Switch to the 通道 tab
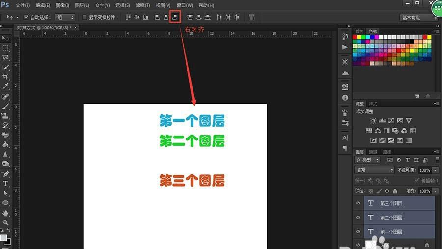Screen dimensions: 442x249 click(373, 152)
